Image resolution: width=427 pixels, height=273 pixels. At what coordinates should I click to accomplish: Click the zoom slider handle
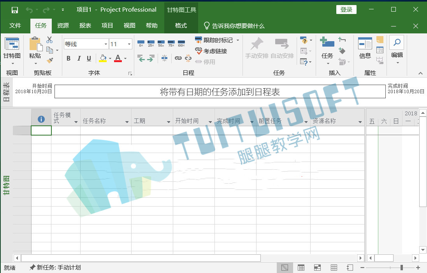(x=401, y=268)
